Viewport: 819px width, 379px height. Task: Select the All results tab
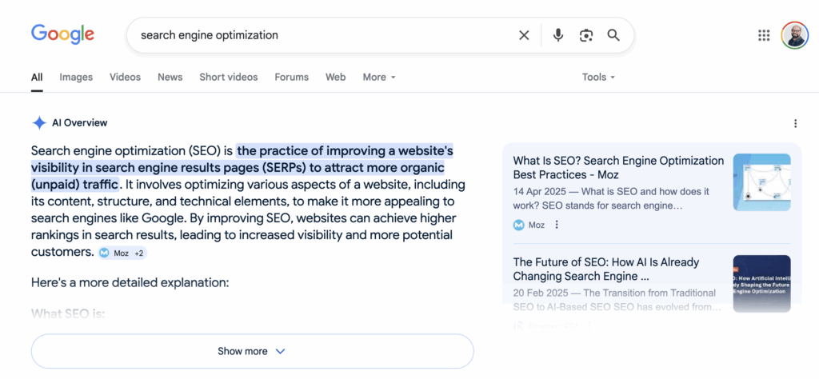(37, 78)
